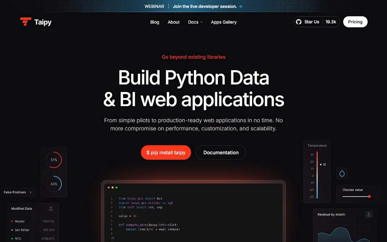This screenshot has width=387, height=242.
Task: Click the red dot in code window
Action: [109, 187]
